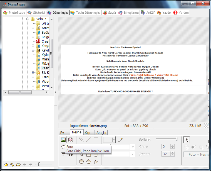
Task: Expand the Kayd saved games folder node
Action: tap(33, 50)
